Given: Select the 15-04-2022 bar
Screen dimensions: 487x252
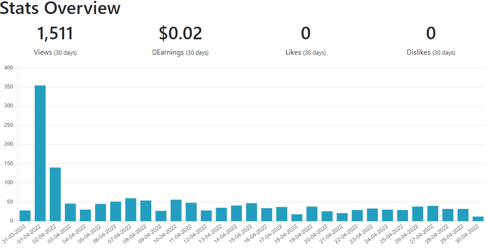Looking at the screenshot, I should click(251, 212).
